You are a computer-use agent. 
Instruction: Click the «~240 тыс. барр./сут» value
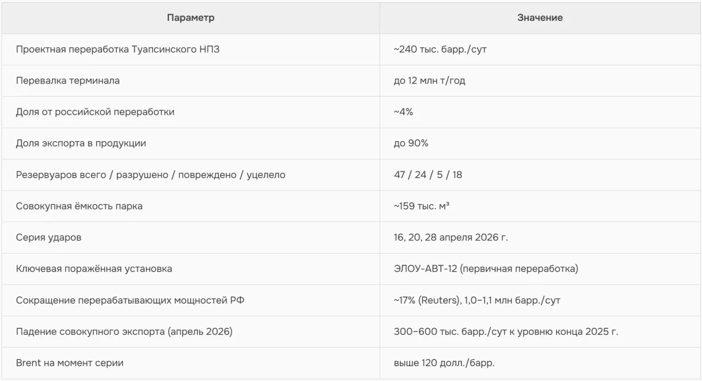440,49
